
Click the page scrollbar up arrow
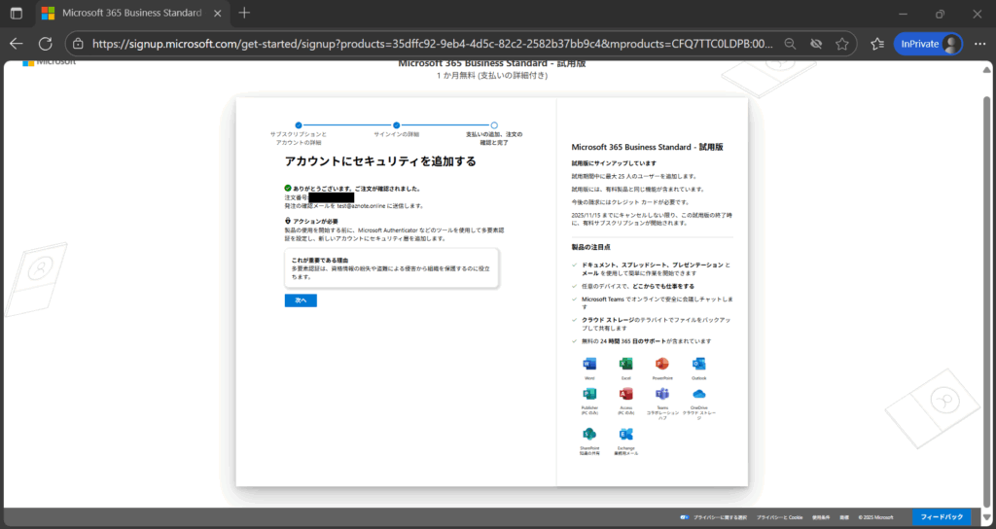(x=986, y=69)
